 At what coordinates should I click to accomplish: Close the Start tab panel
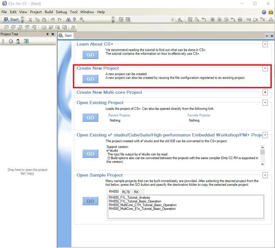click(272, 36)
